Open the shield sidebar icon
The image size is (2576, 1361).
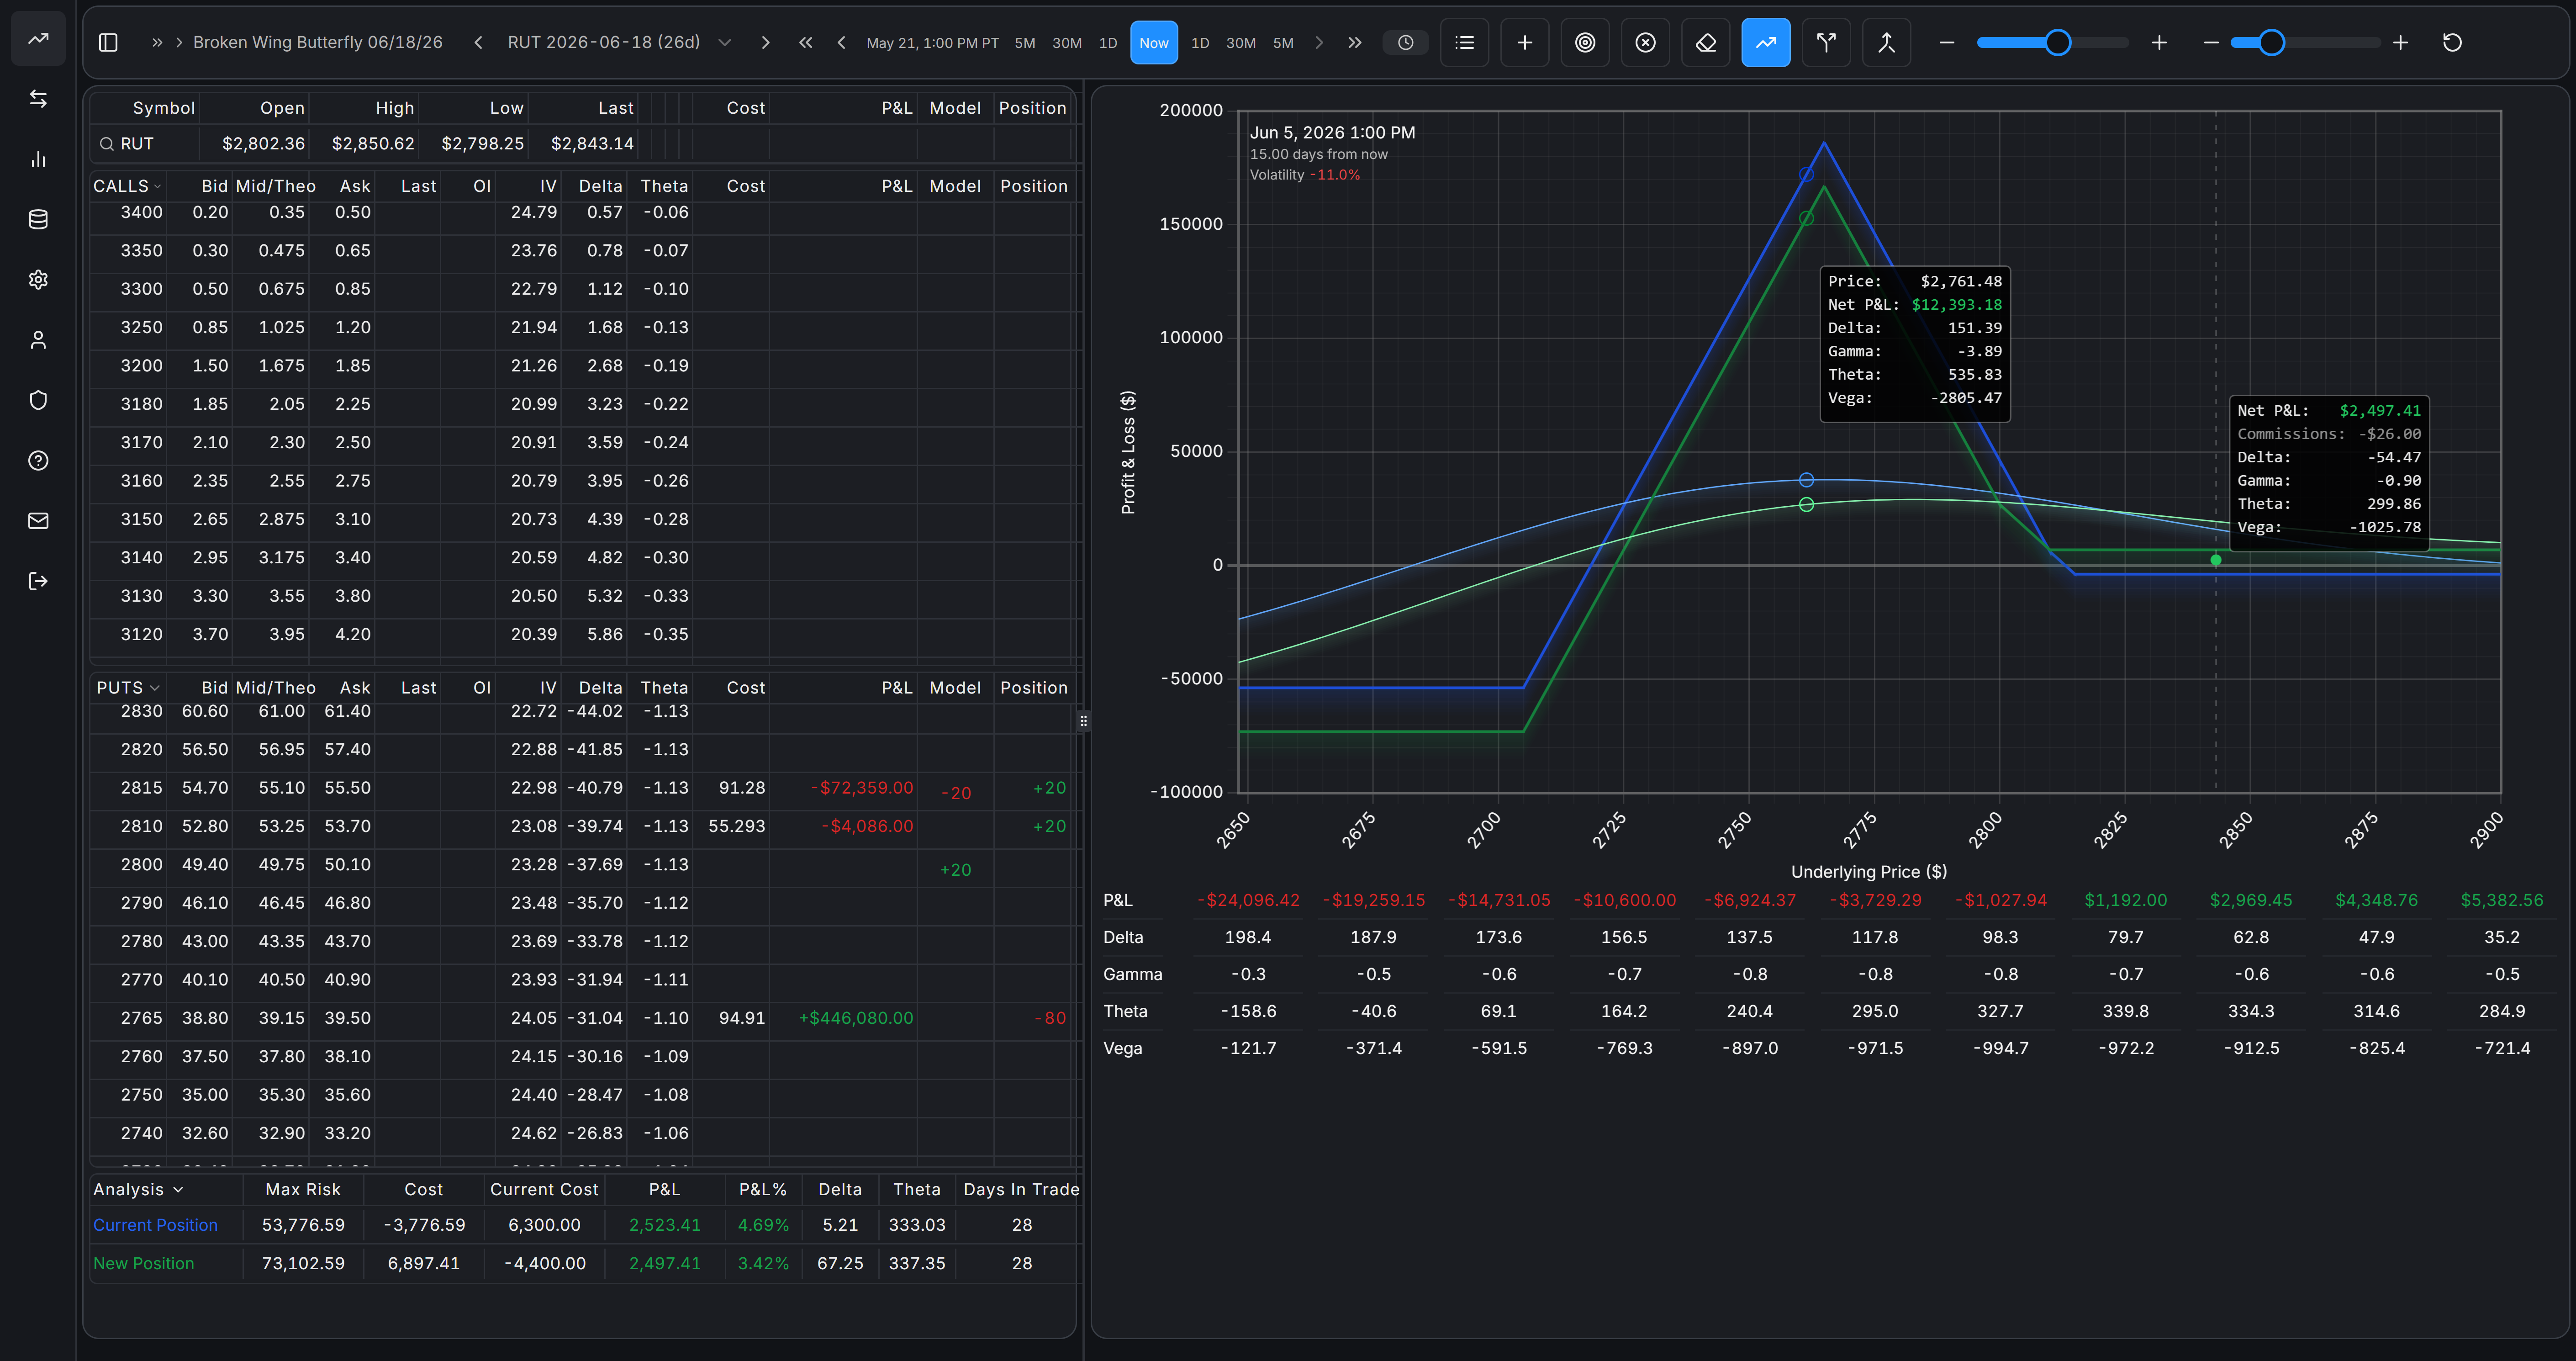[38, 400]
